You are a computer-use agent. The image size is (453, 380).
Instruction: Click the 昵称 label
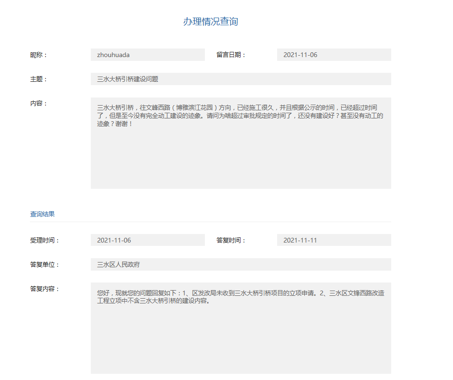pos(39,55)
